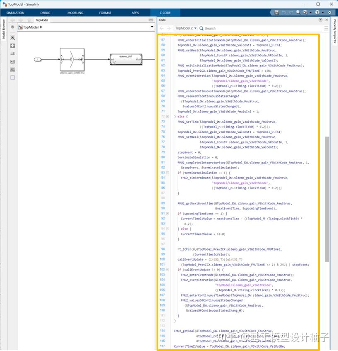Screen dimensions: 338x351
Task: Switch to the DEBUG ribbon tab
Action: [46, 13]
